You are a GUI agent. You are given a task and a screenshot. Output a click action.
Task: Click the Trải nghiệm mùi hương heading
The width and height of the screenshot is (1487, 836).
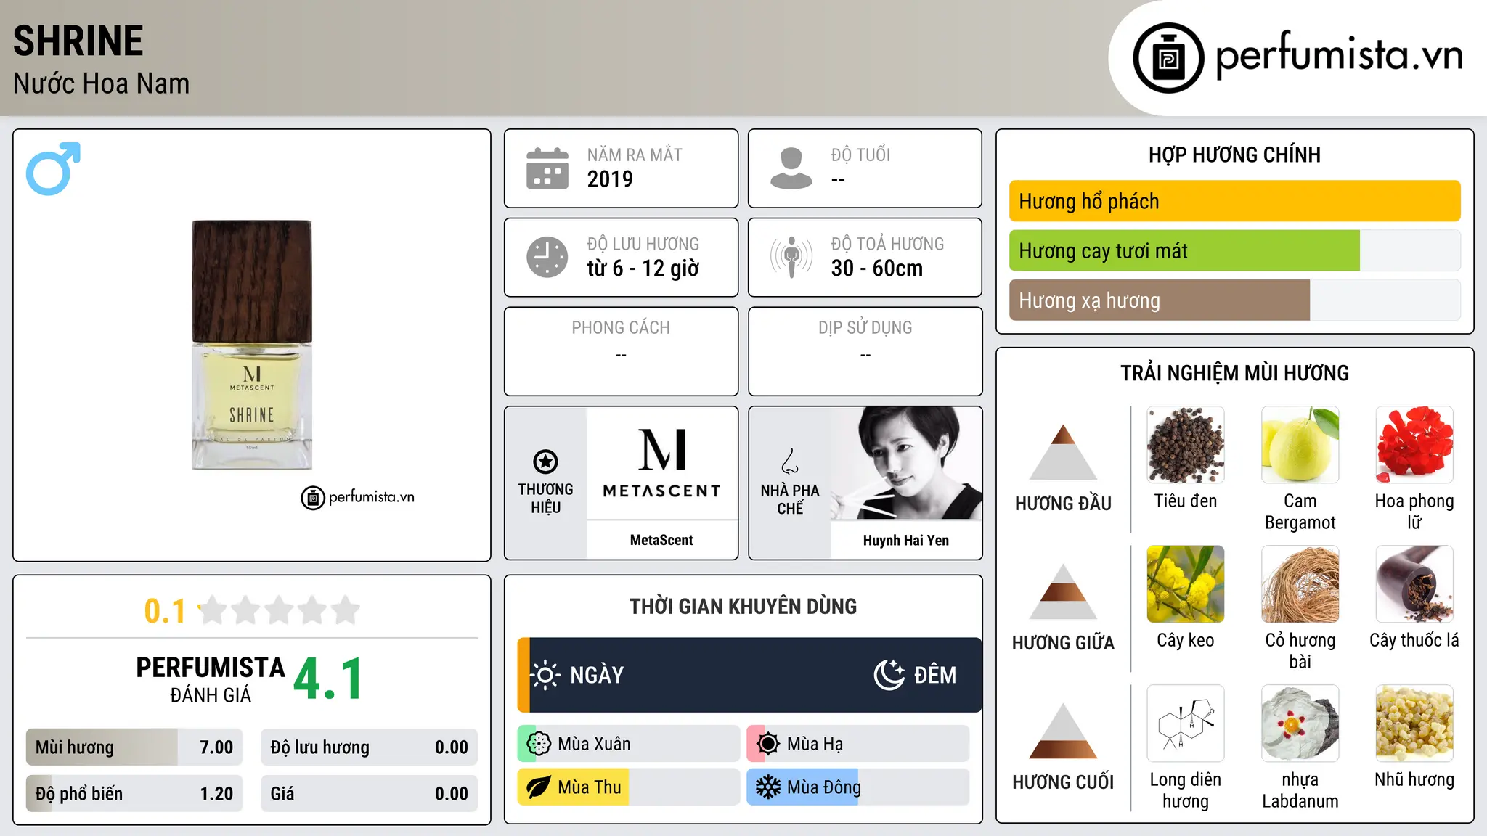[1234, 373]
